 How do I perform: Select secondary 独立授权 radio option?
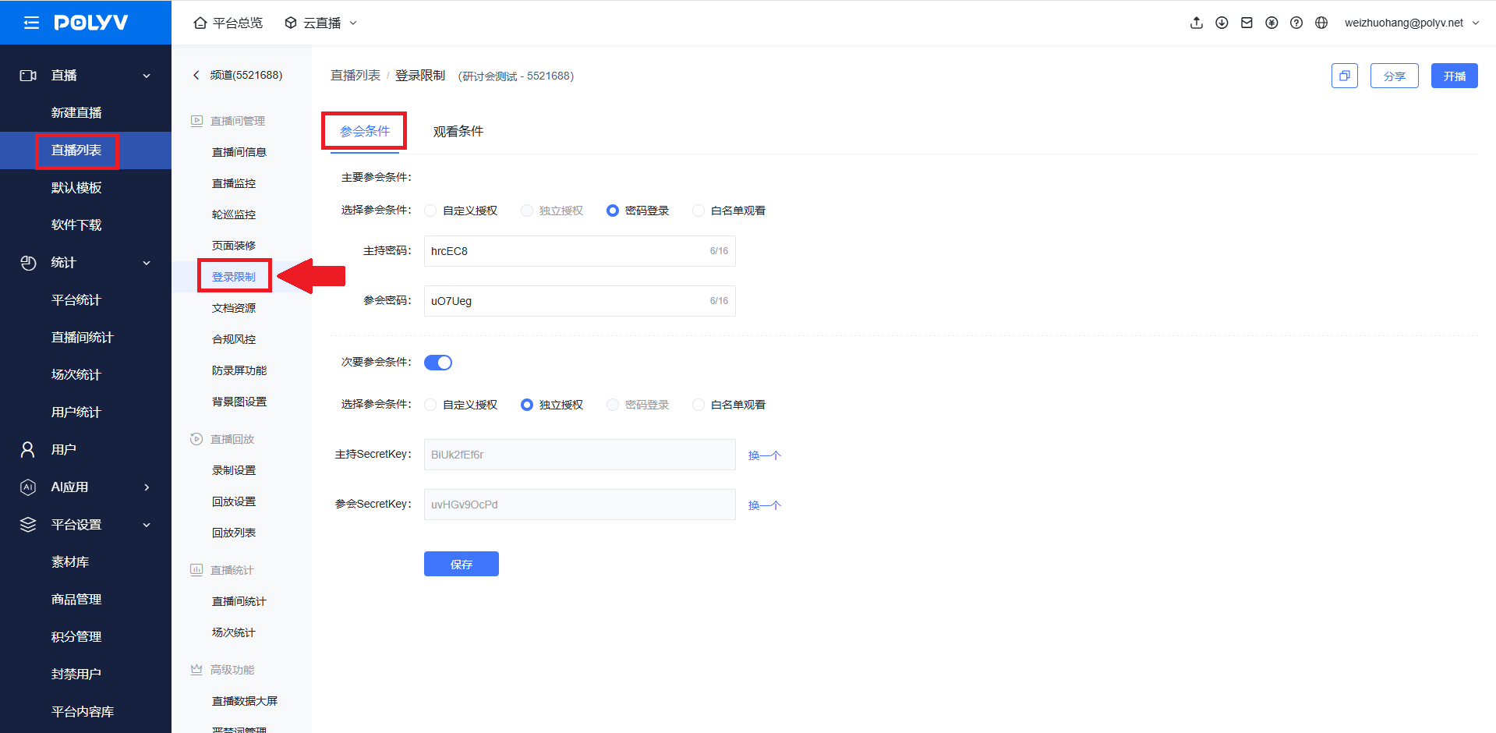[x=527, y=405]
